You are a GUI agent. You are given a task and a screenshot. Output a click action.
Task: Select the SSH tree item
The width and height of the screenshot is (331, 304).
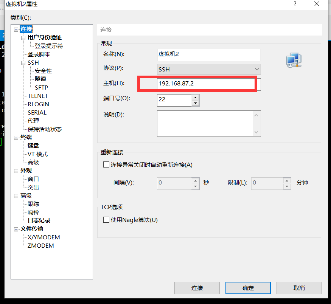[33, 63]
